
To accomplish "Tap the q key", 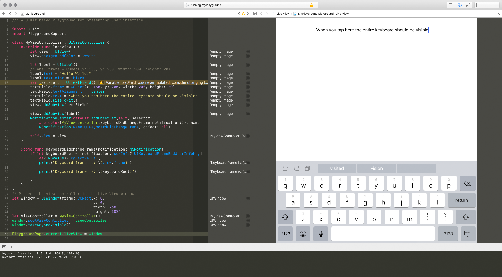I will (285, 183).
